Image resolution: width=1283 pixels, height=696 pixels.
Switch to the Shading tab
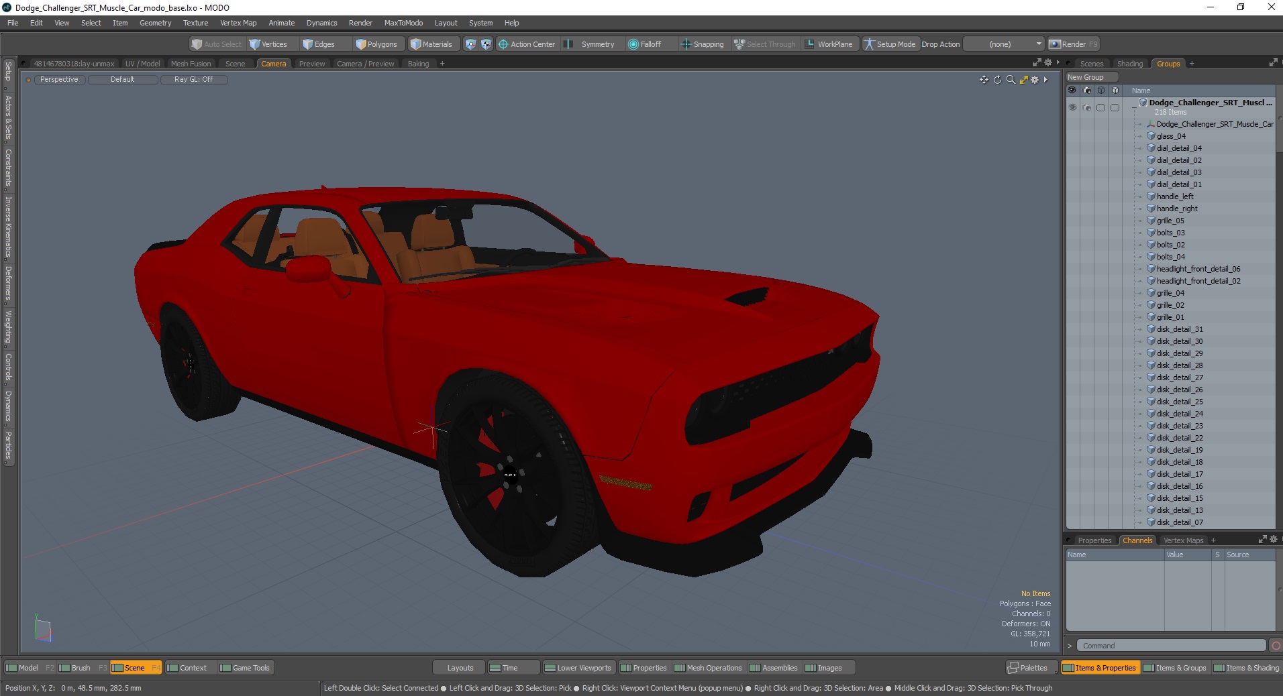1130,64
